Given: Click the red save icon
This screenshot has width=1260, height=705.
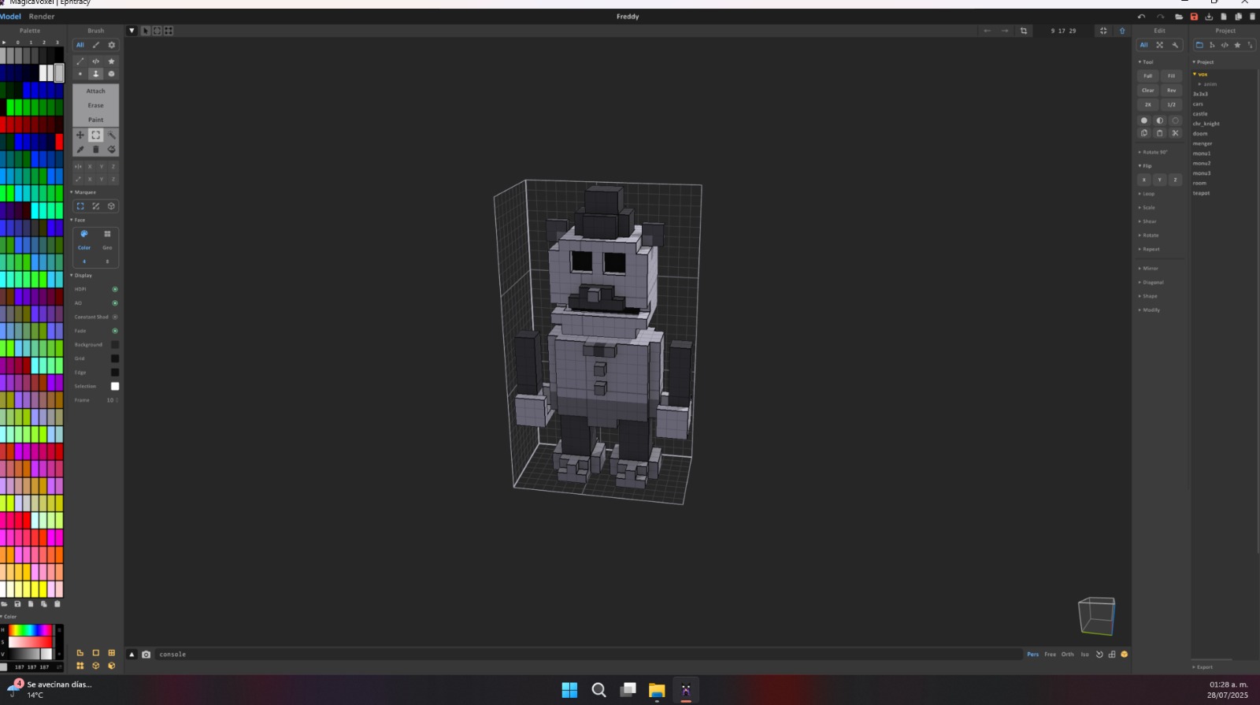Looking at the screenshot, I should [x=1194, y=17].
